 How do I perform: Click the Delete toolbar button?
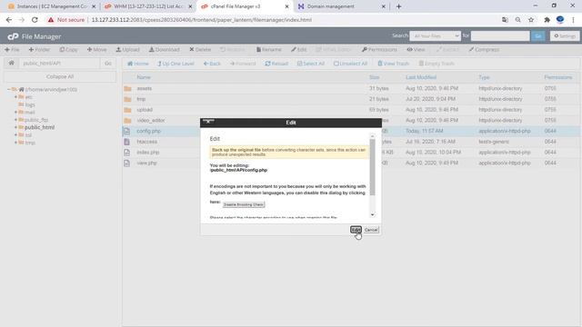point(200,50)
